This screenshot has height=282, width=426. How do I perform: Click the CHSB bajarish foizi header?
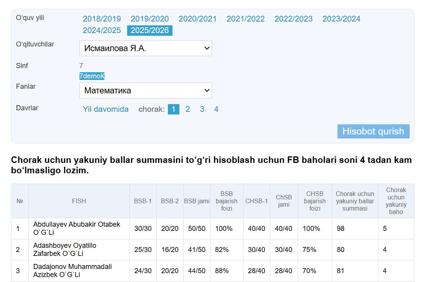(x=315, y=201)
